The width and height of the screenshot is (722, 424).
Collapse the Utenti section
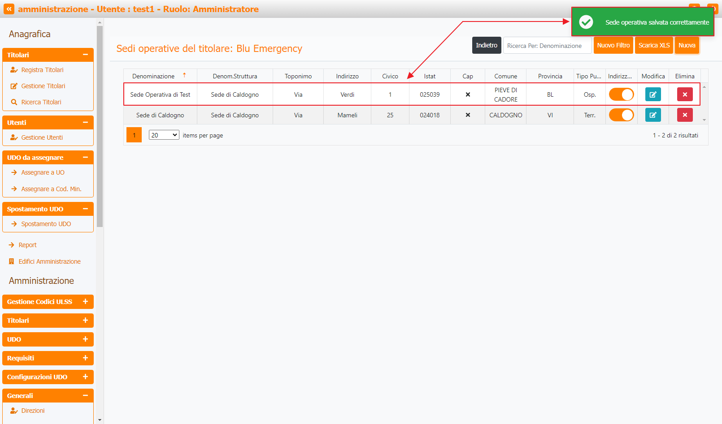pyautogui.click(x=85, y=122)
